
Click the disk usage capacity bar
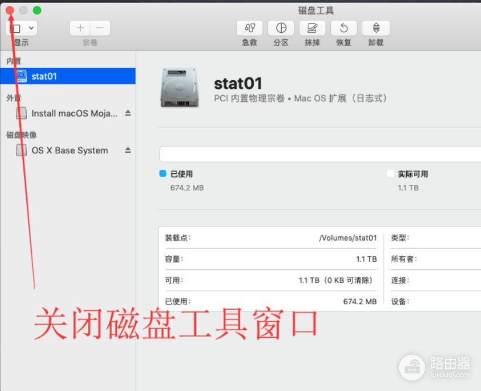pyautogui.click(x=320, y=154)
